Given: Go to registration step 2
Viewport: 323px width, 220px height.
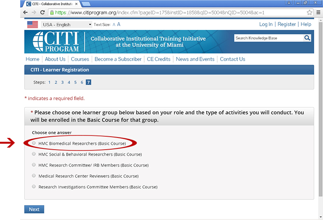Looking at the screenshot, I should click(x=56, y=82).
